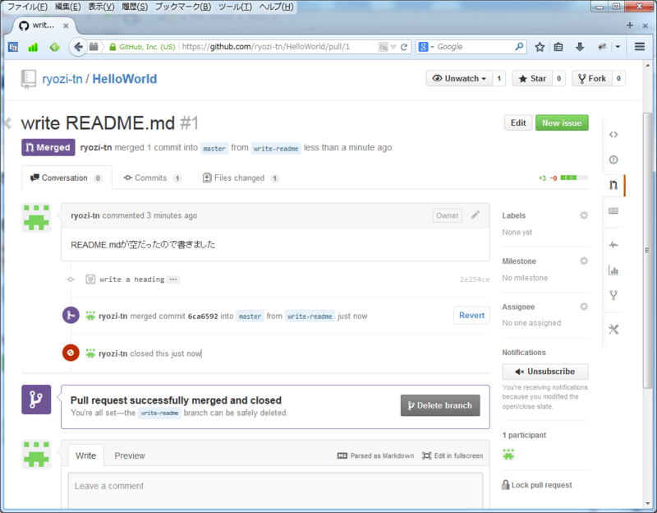Click the vertical page scrollbar

point(647,250)
